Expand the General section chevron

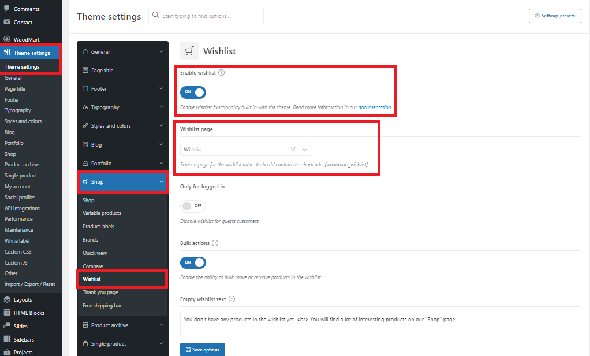162,51
